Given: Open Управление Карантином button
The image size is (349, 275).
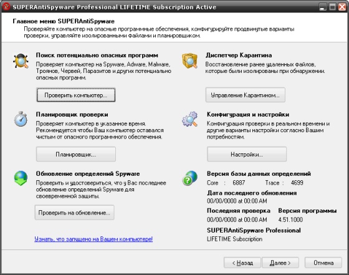Looking at the screenshot, I should (246, 95).
